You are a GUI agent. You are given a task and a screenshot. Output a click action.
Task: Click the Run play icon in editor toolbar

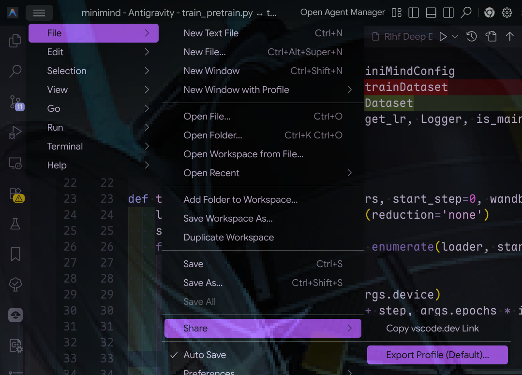point(443,37)
